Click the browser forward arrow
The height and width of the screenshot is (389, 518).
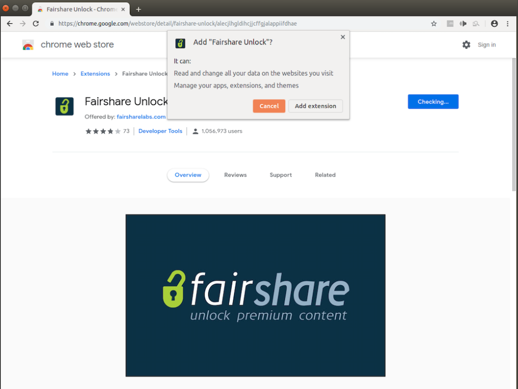coord(22,23)
